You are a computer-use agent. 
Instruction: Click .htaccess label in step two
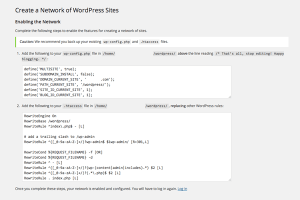coord(71,106)
